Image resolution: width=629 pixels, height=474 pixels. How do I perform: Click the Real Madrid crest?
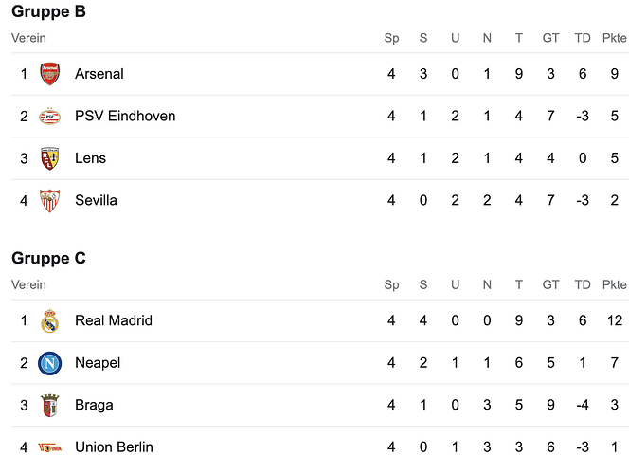(50, 320)
